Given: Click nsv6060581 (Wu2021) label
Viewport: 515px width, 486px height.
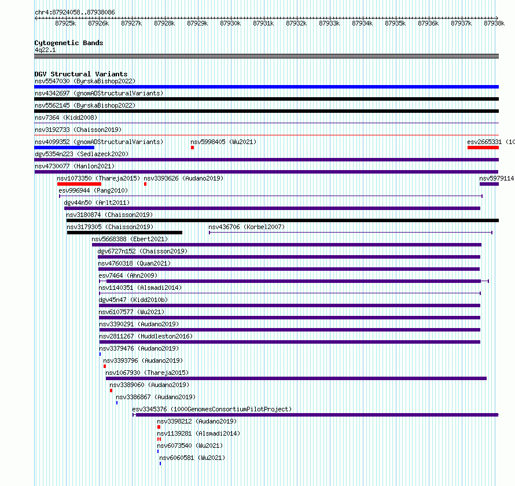Looking at the screenshot, I should point(192,458).
